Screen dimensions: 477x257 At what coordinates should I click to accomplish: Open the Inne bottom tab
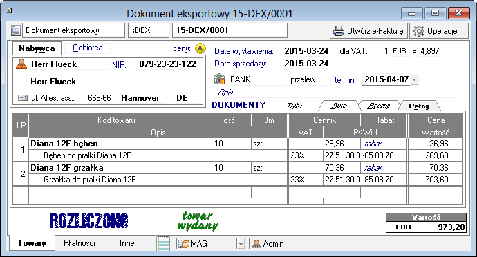(x=127, y=243)
